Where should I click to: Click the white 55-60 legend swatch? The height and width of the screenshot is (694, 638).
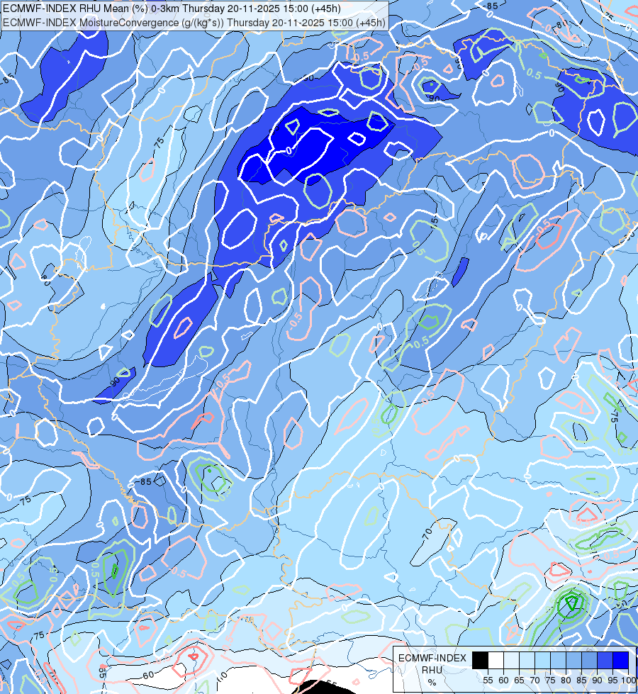pyautogui.click(x=496, y=661)
